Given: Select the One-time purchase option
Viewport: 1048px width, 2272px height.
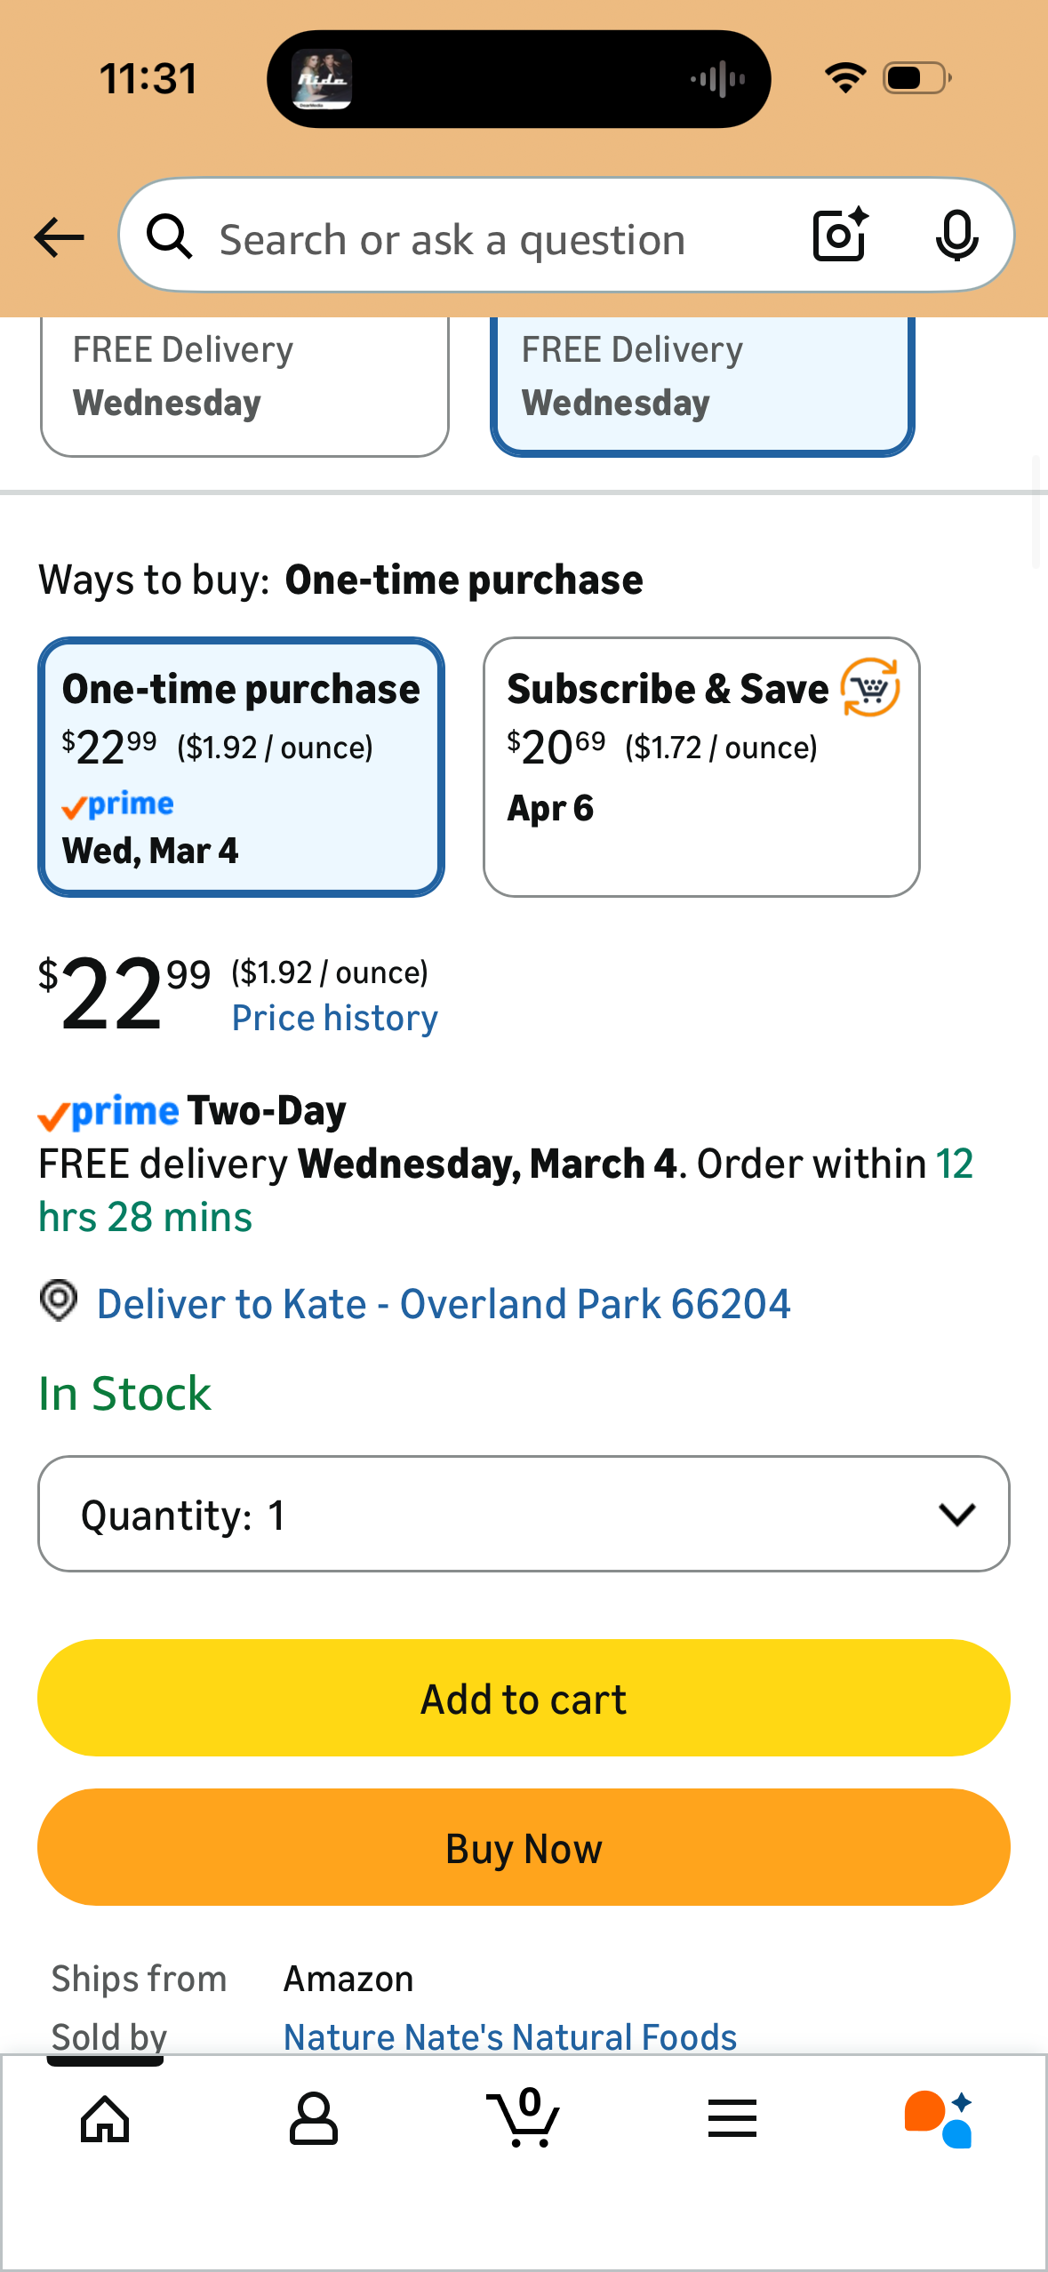Looking at the screenshot, I should coord(241,766).
